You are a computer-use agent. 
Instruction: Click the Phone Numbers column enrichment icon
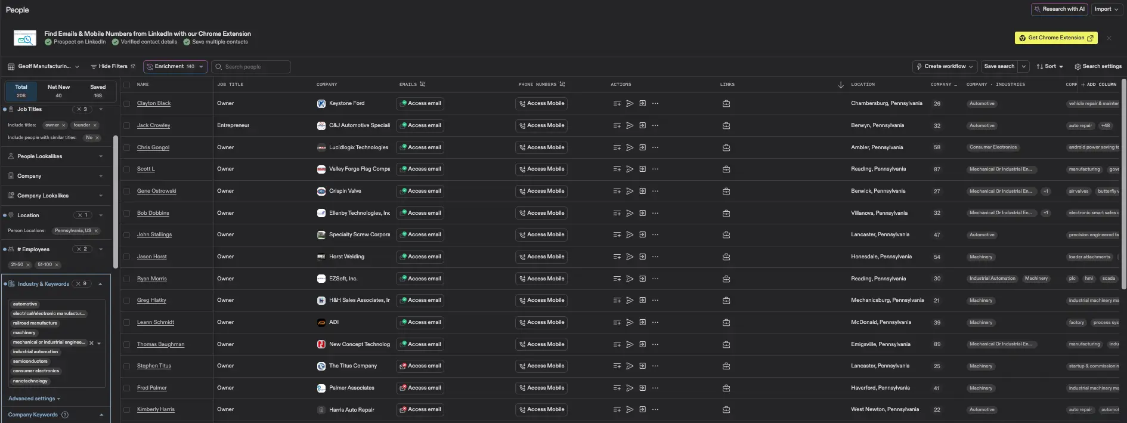pyautogui.click(x=562, y=84)
